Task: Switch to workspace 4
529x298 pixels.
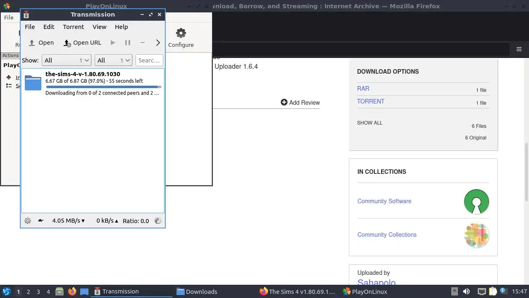Action: tap(48, 292)
